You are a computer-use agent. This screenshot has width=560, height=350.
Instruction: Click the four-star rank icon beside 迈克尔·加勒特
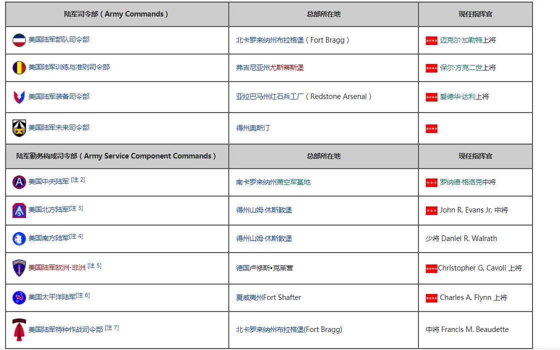click(430, 40)
